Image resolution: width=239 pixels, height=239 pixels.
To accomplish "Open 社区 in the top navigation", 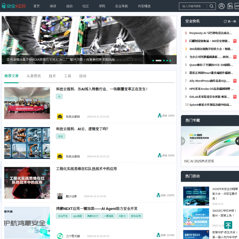I will click(86, 6).
